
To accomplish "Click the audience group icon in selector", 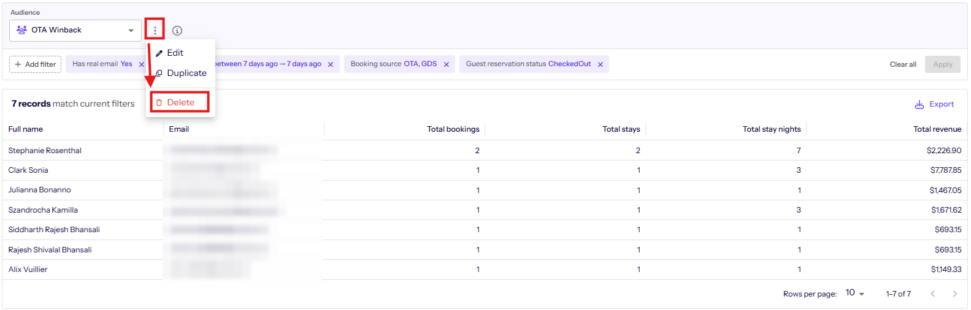I will [x=21, y=29].
